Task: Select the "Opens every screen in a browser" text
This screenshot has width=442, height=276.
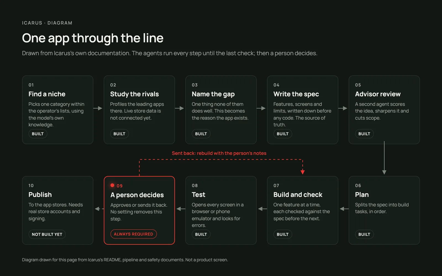Action: pyautogui.click(x=218, y=215)
